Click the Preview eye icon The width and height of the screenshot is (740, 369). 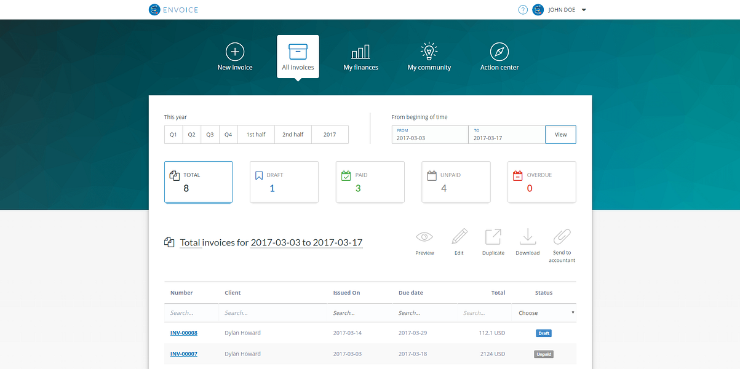click(424, 237)
